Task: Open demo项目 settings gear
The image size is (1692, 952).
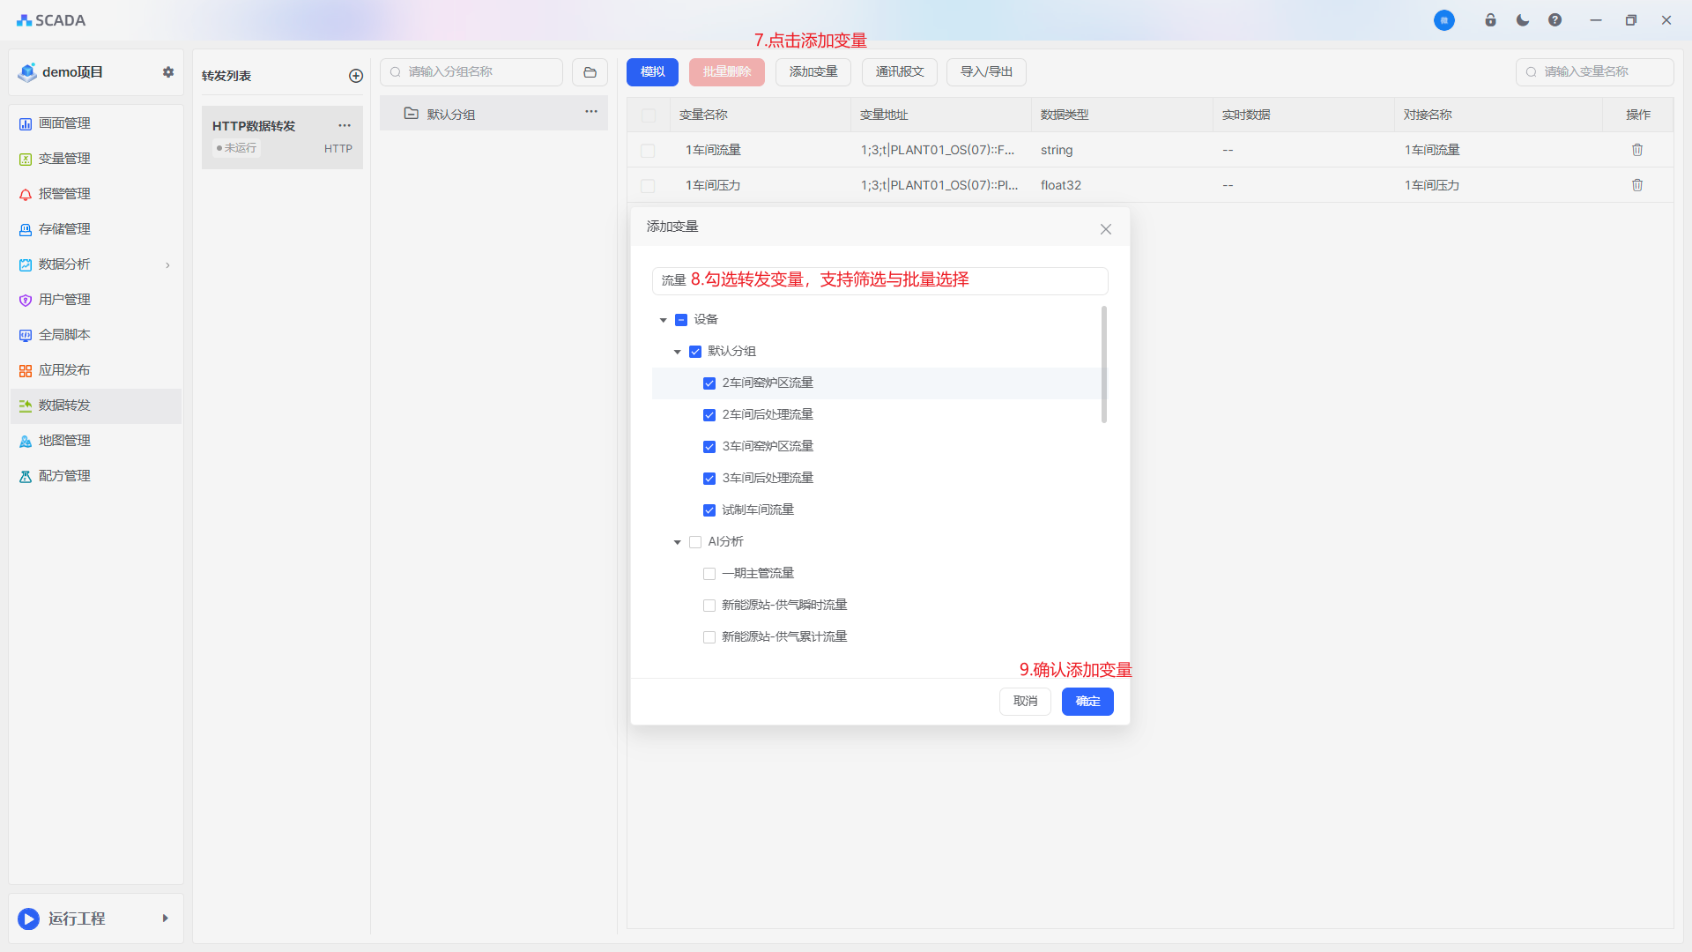Action: coord(168,72)
